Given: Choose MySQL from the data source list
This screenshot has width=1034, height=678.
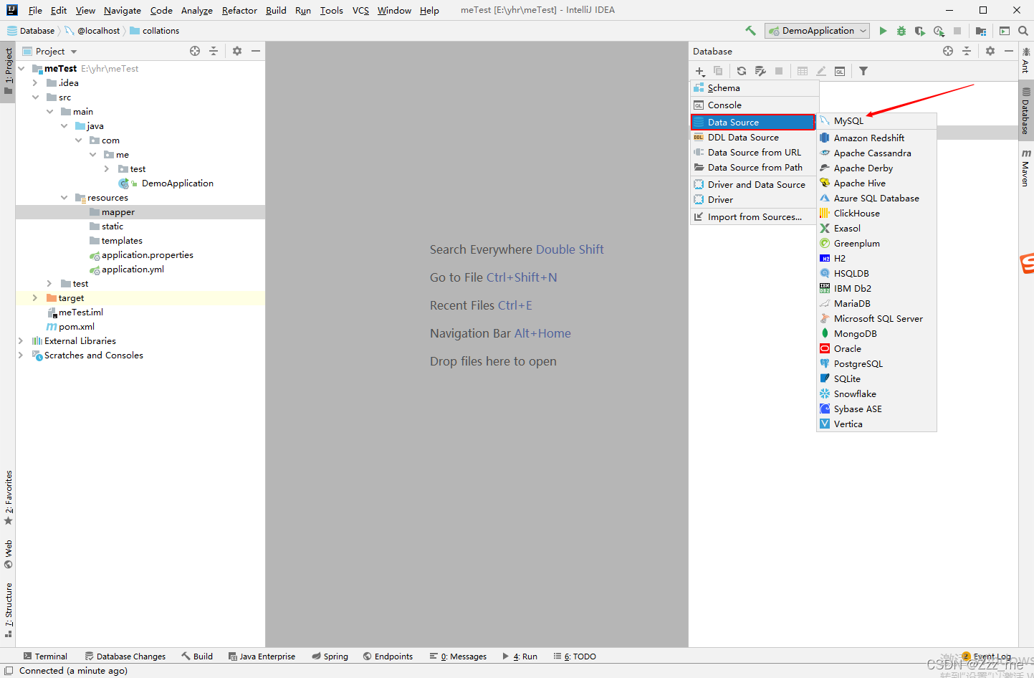Looking at the screenshot, I should [x=876, y=120].
